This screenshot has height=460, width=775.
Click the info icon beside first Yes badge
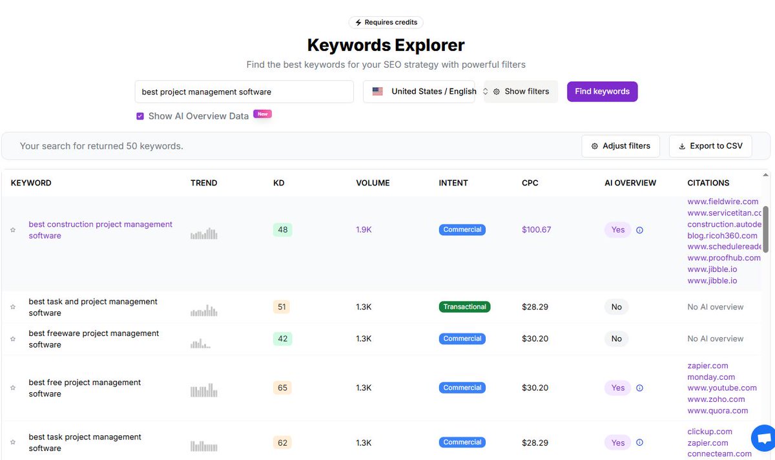point(639,229)
